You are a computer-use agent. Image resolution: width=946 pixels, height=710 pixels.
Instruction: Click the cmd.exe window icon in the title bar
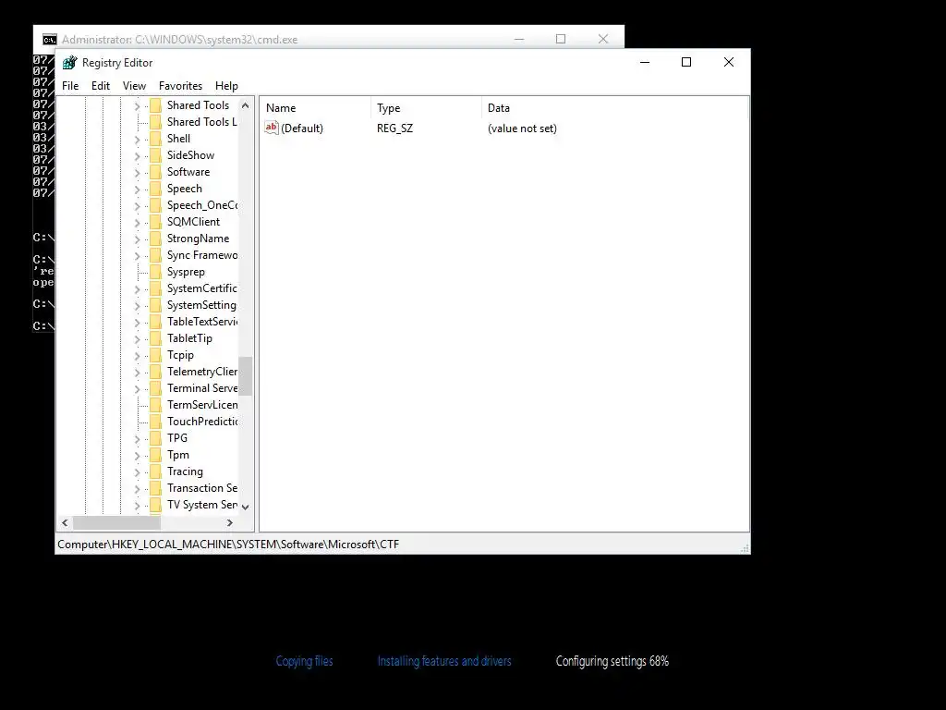(50, 40)
